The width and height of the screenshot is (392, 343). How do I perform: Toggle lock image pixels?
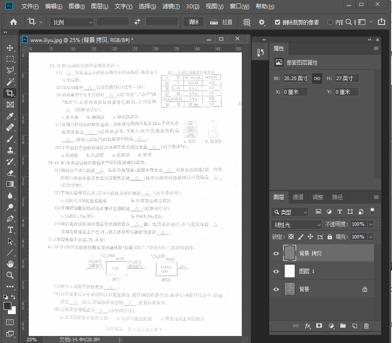[301, 237]
